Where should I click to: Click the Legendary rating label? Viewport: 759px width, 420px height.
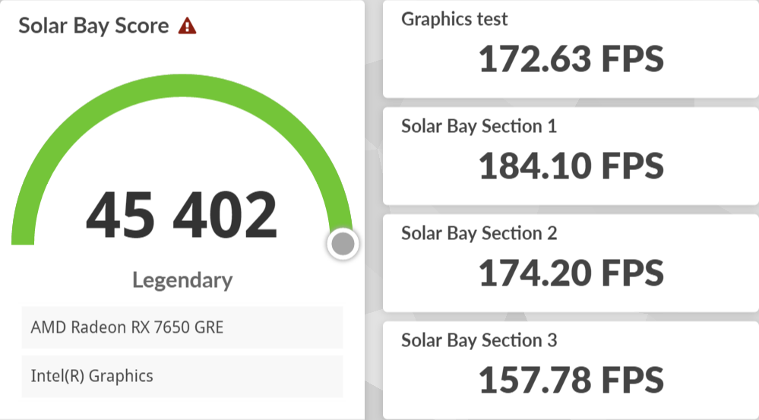(x=182, y=281)
